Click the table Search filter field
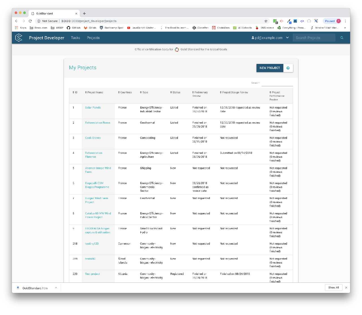The width and height of the screenshot is (362, 315). pyautogui.click(x=277, y=83)
